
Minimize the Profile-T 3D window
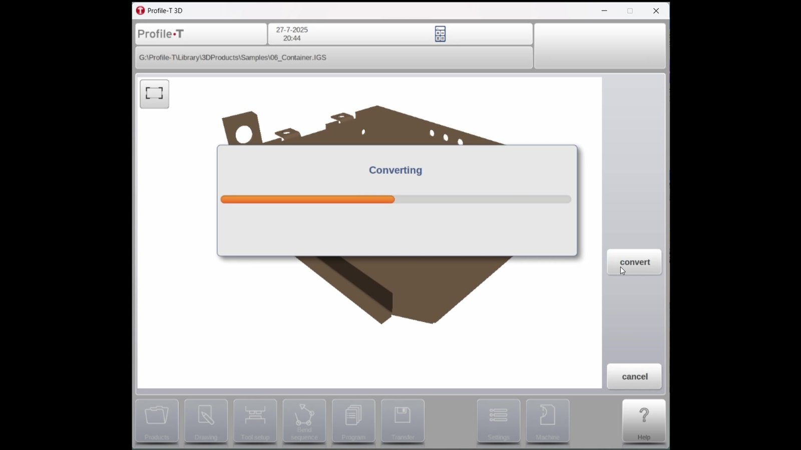point(604,10)
